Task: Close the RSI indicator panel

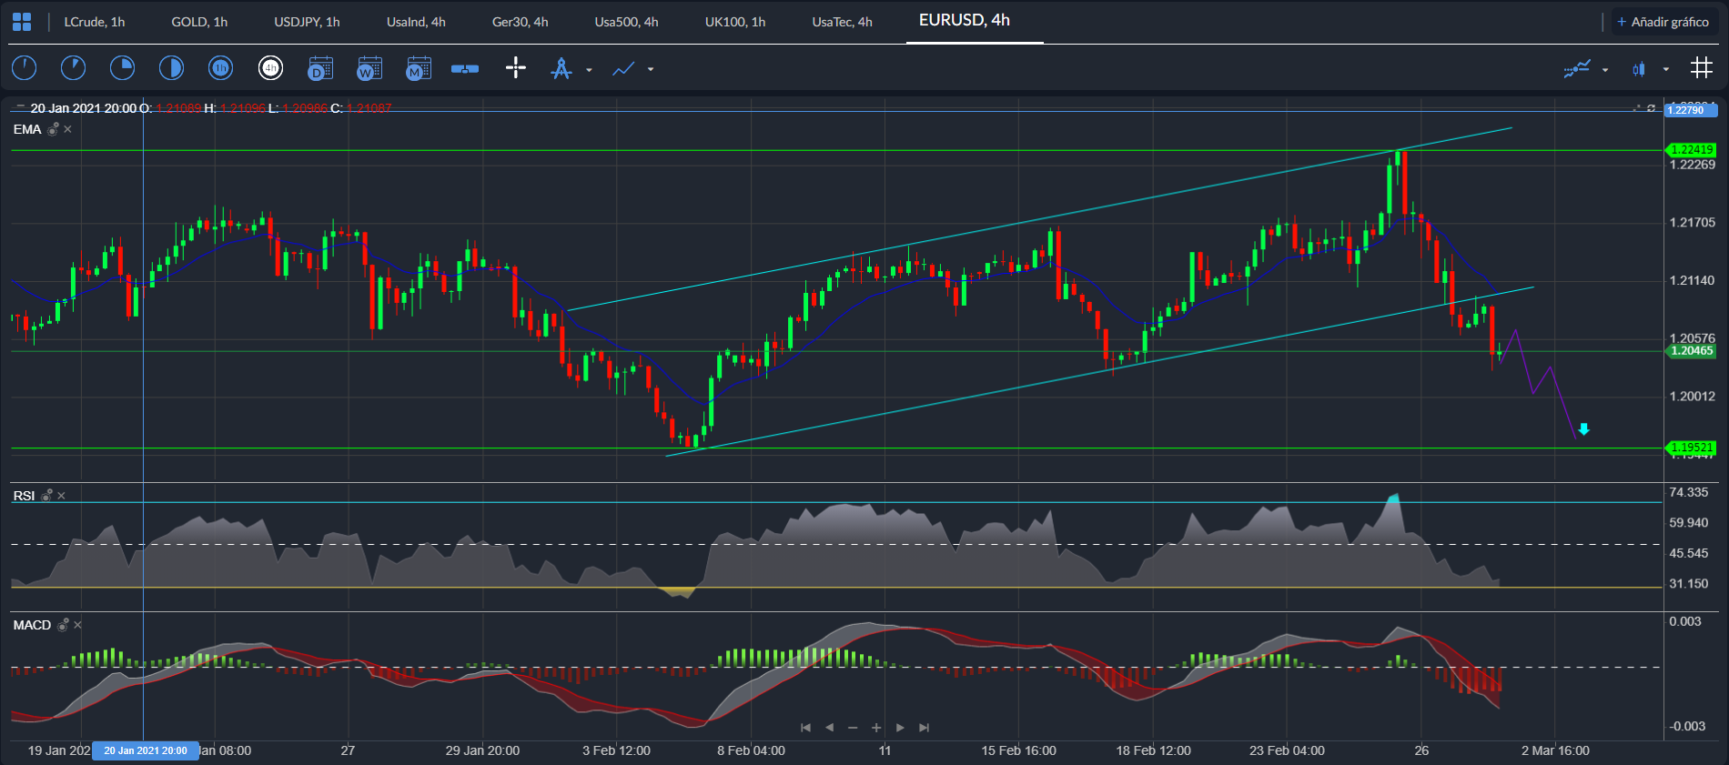Action: click(62, 496)
